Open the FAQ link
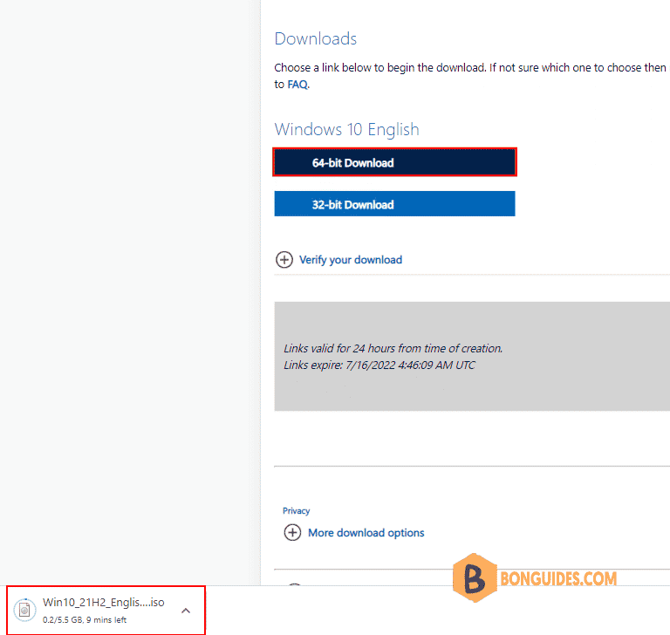This screenshot has height=635, width=670. [297, 85]
